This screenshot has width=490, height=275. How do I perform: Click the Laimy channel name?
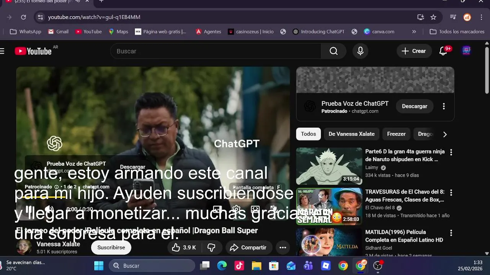pyautogui.click(x=372, y=167)
